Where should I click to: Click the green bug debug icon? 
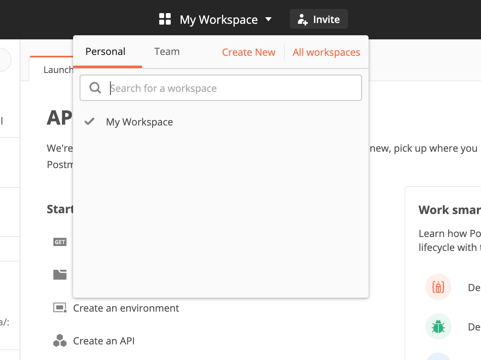tap(438, 327)
